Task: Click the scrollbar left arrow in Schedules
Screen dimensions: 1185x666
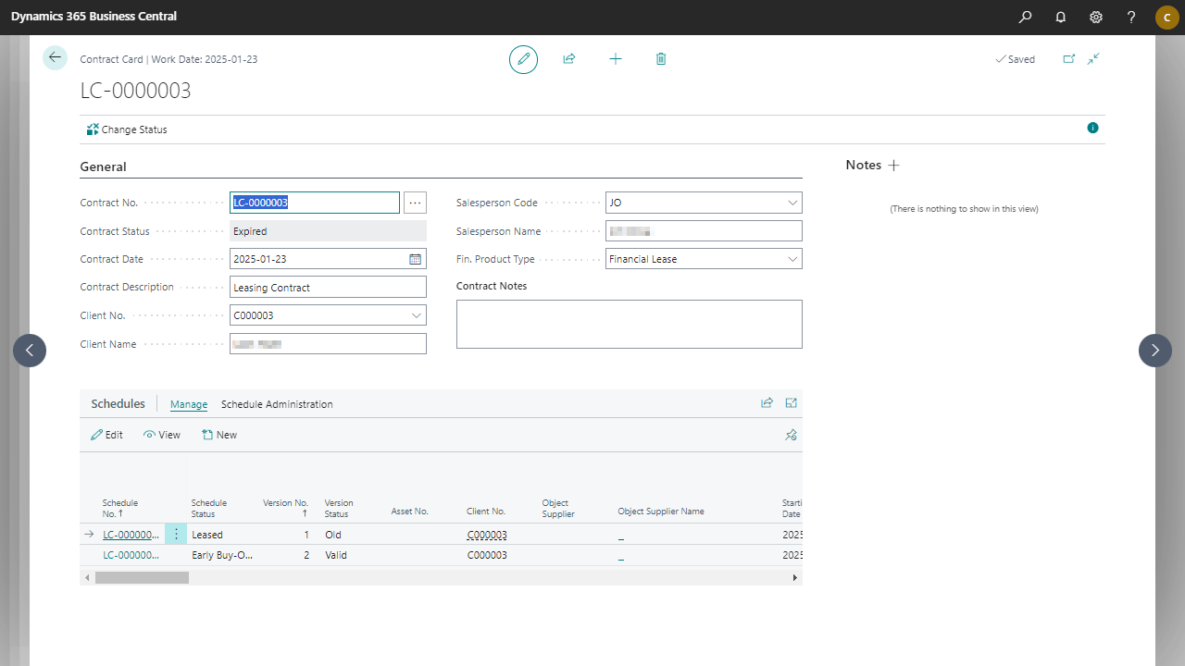Action: [x=88, y=577]
